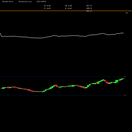Click the '5' price axis label

[x=125, y=77]
